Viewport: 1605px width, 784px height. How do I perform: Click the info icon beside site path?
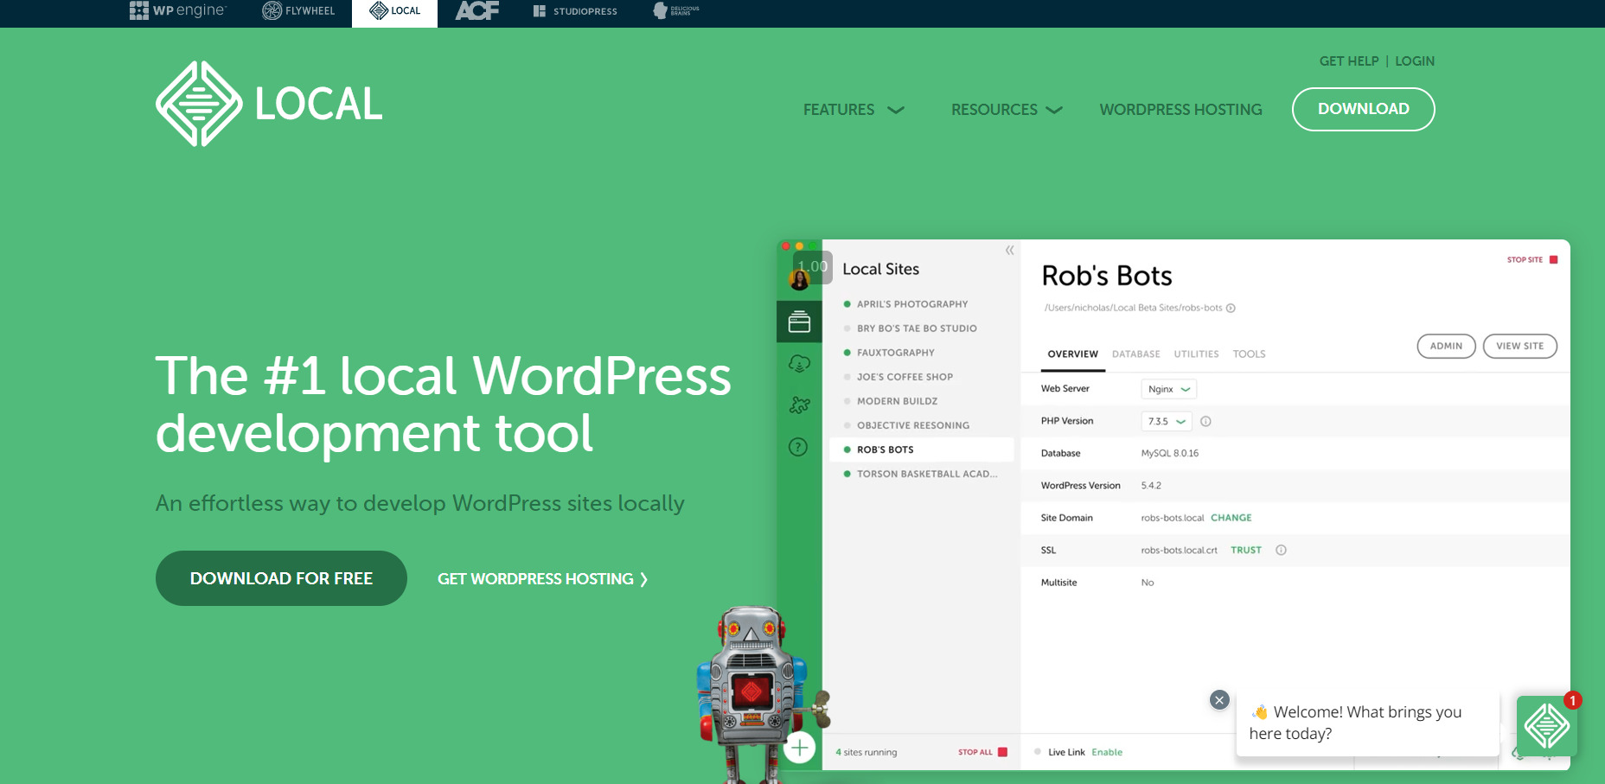click(x=1231, y=308)
